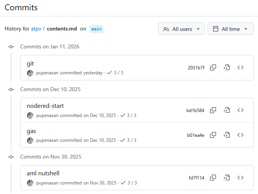View file at the gas commit
This screenshot has height=194, width=258.
coord(227,135)
